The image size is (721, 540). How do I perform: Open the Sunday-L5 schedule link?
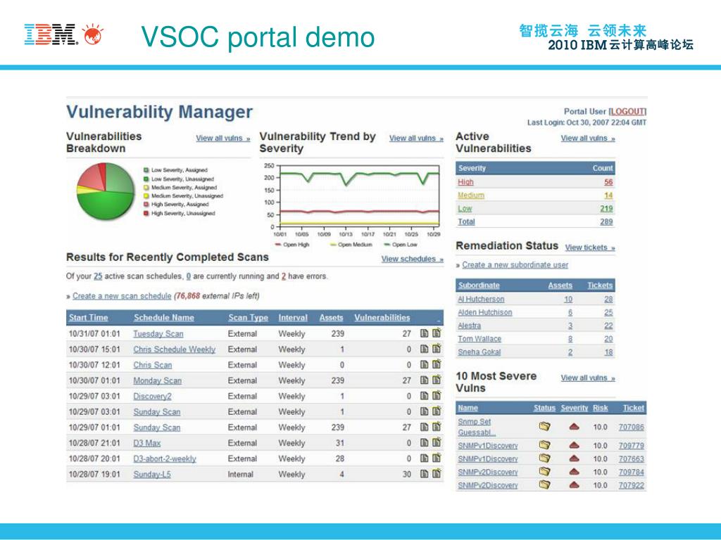152,475
